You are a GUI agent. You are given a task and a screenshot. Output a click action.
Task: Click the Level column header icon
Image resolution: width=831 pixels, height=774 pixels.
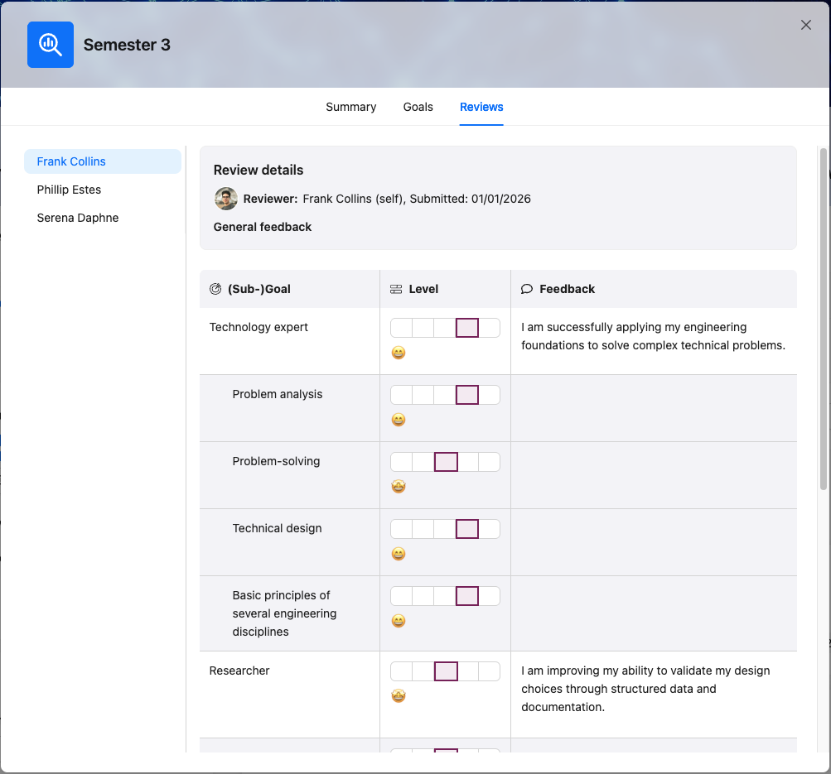[396, 289]
